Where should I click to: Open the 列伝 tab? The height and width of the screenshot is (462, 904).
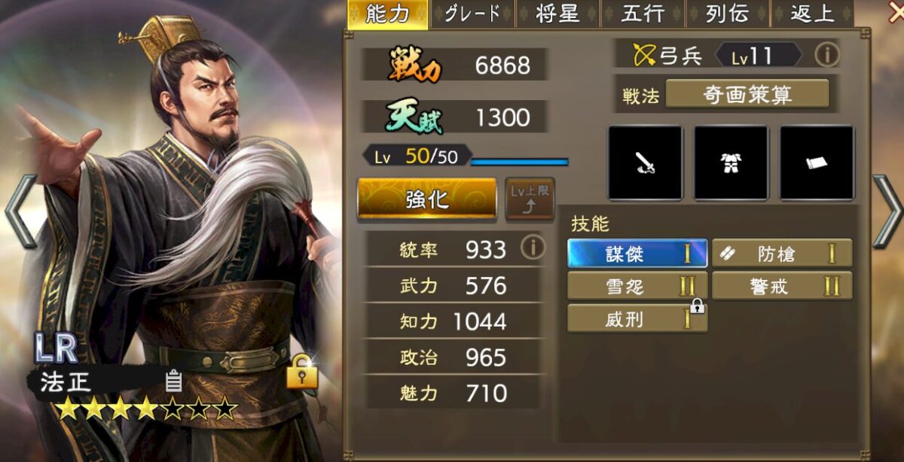click(728, 14)
